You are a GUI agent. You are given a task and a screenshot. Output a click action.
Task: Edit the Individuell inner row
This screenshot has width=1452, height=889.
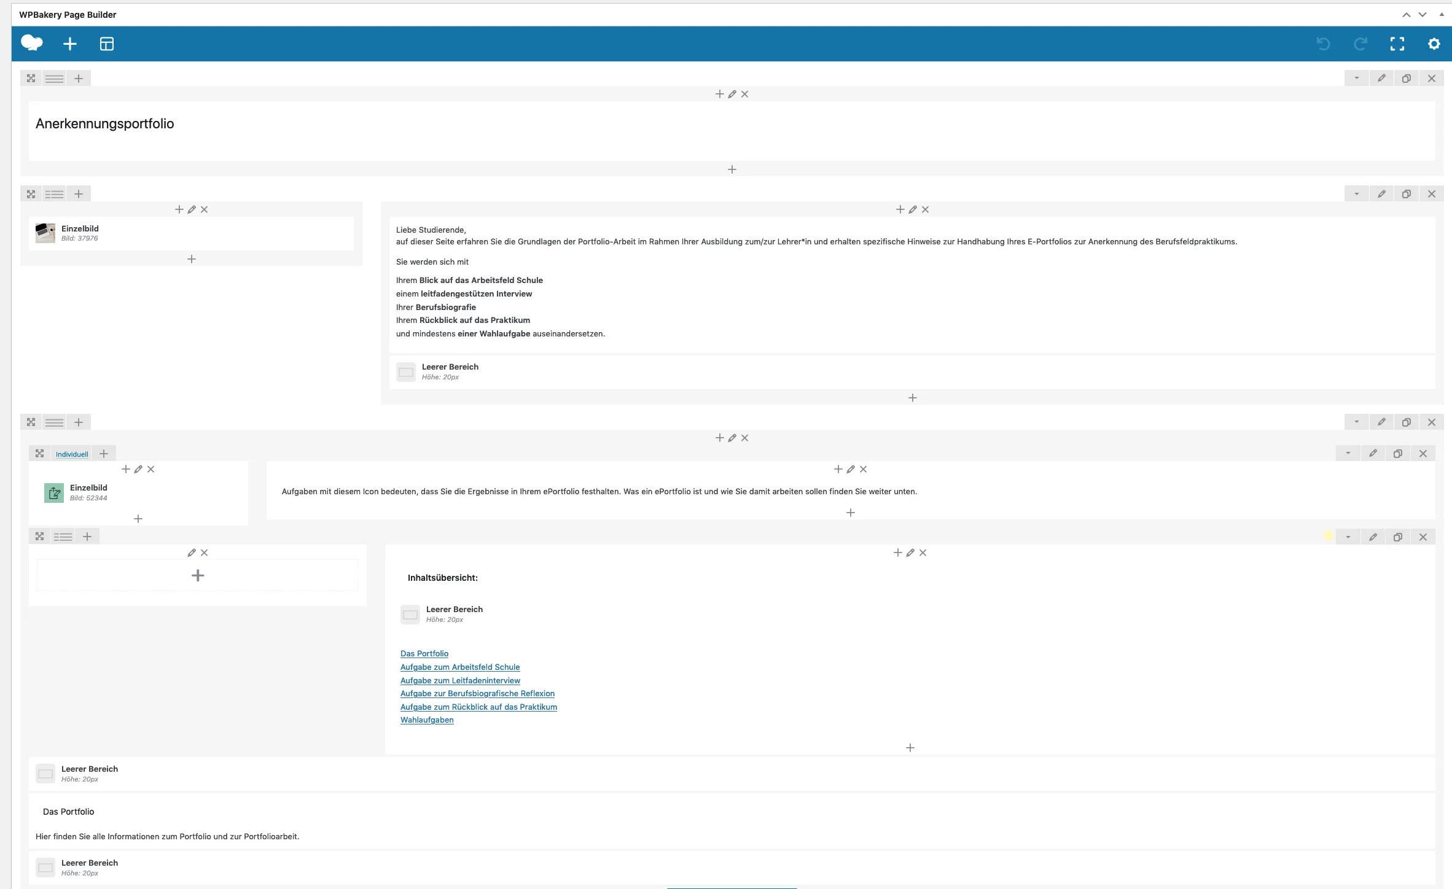pos(1373,454)
